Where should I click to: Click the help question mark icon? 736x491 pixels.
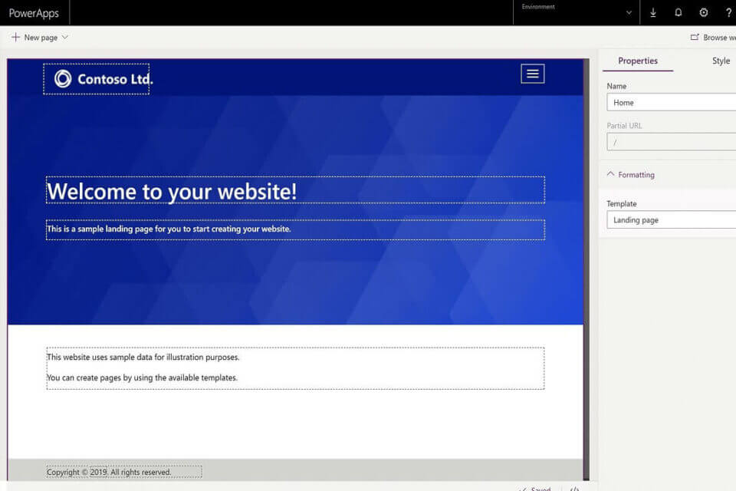point(728,13)
